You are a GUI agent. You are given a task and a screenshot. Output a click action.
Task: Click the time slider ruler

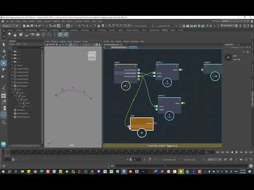[107, 153]
